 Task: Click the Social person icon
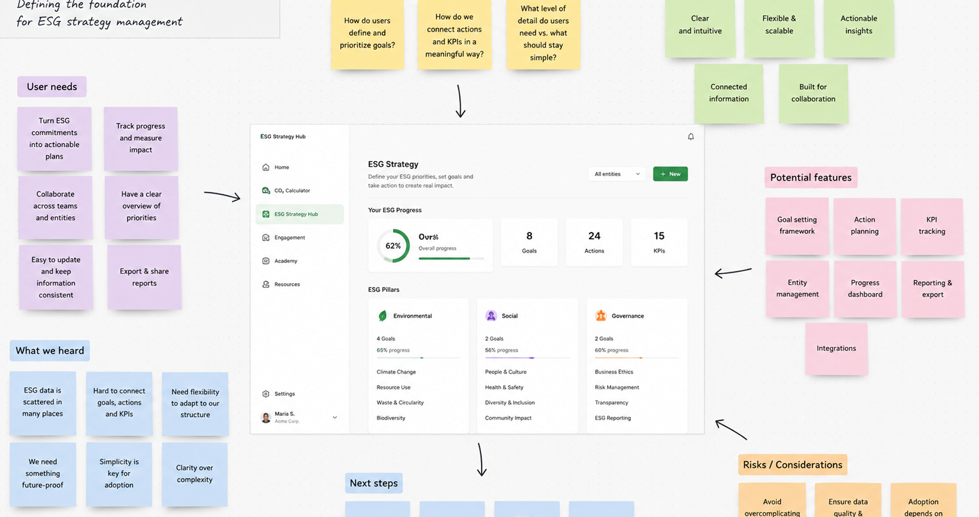(x=491, y=316)
